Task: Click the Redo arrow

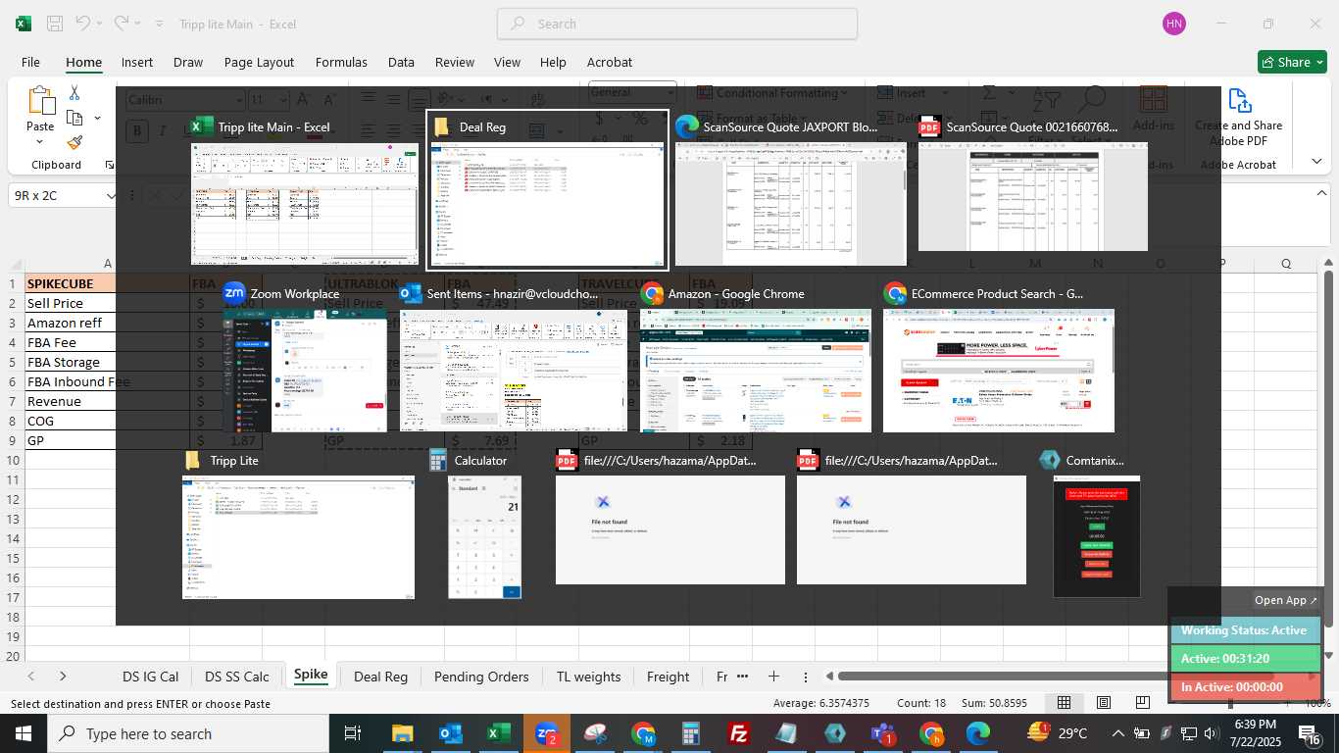Action: click(x=121, y=24)
